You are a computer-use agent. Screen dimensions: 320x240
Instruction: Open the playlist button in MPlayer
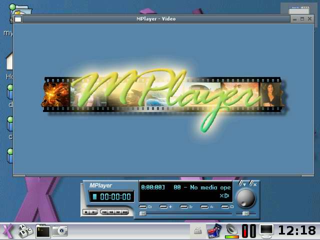coord(185,206)
